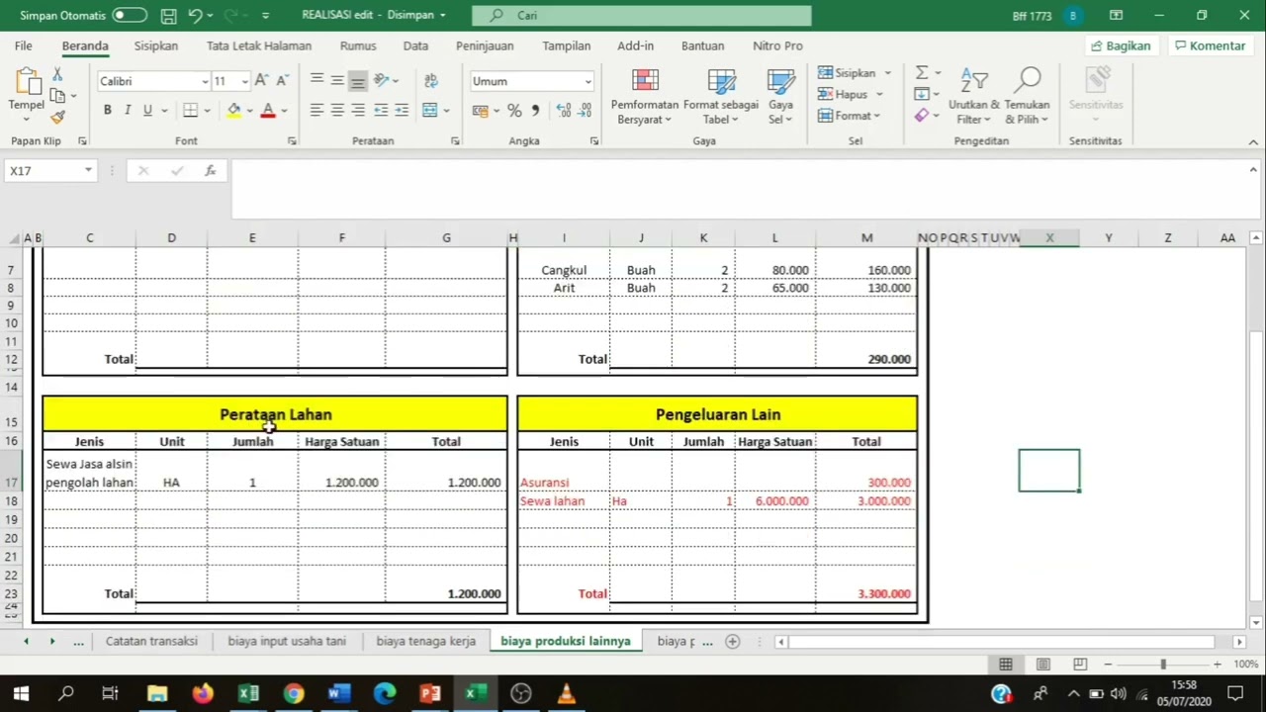Open PowerPoint from the taskbar
1266x712 pixels.
point(429,693)
